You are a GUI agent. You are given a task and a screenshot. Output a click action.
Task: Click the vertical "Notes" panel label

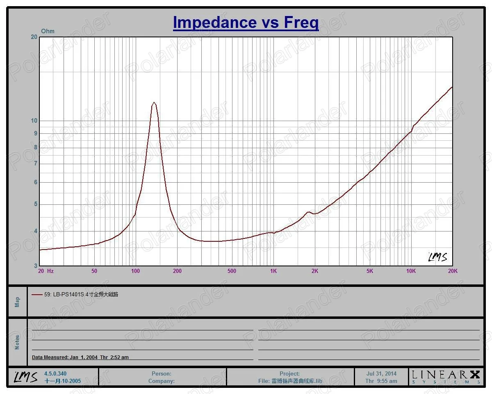[x=17, y=342]
